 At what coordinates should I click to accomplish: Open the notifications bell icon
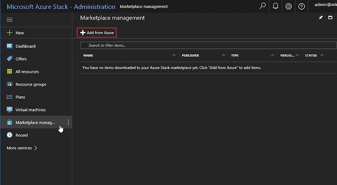[275, 6]
